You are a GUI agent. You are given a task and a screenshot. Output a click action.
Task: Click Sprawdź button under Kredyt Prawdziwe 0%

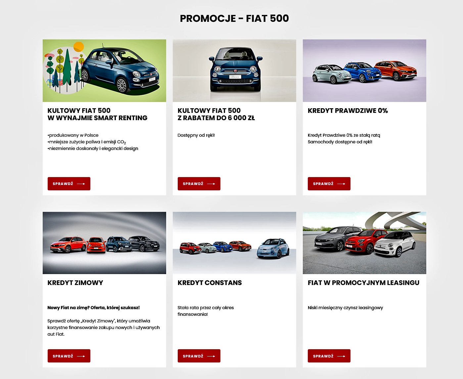[329, 184]
